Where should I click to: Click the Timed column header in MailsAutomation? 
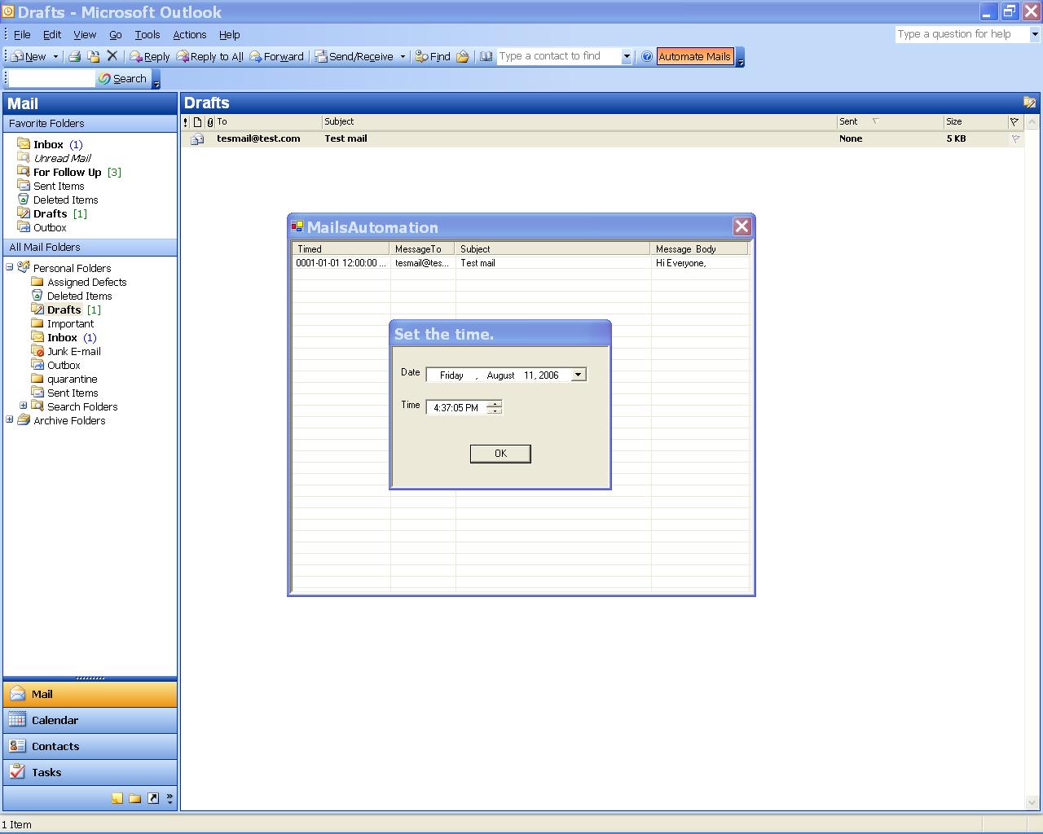[341, 249]
